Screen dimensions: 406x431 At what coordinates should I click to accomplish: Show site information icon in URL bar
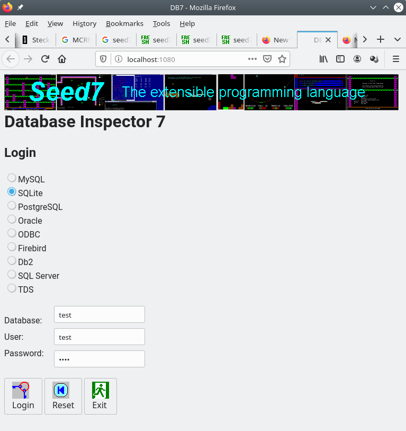[119, 59]
